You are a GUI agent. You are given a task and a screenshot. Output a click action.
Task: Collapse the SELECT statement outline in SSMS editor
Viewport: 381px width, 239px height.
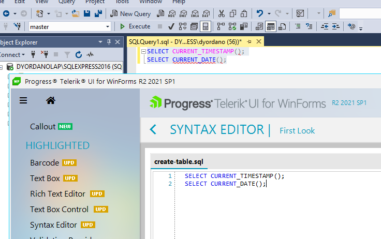pyautogui.click(x=143, y=52)
